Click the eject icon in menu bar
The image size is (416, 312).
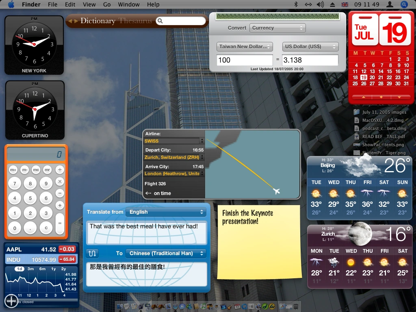332,4
